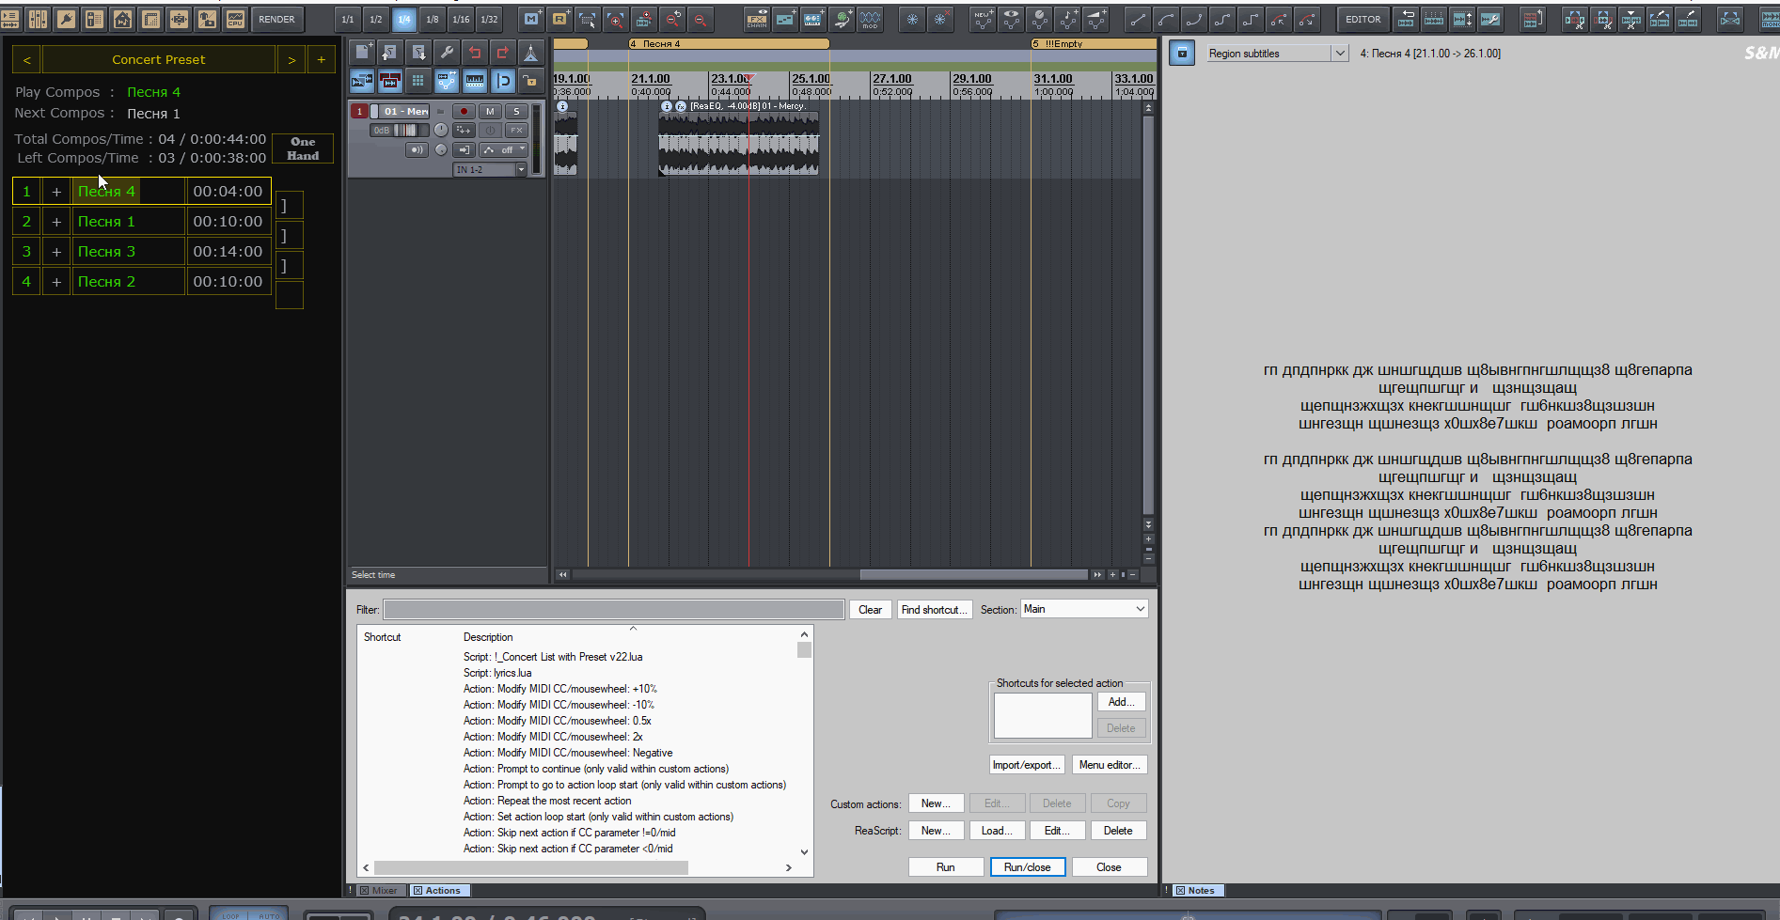This screenshot has height=920, width=1780.
Task: Expand the plus beside Песня 3
Action: point(56,251)
